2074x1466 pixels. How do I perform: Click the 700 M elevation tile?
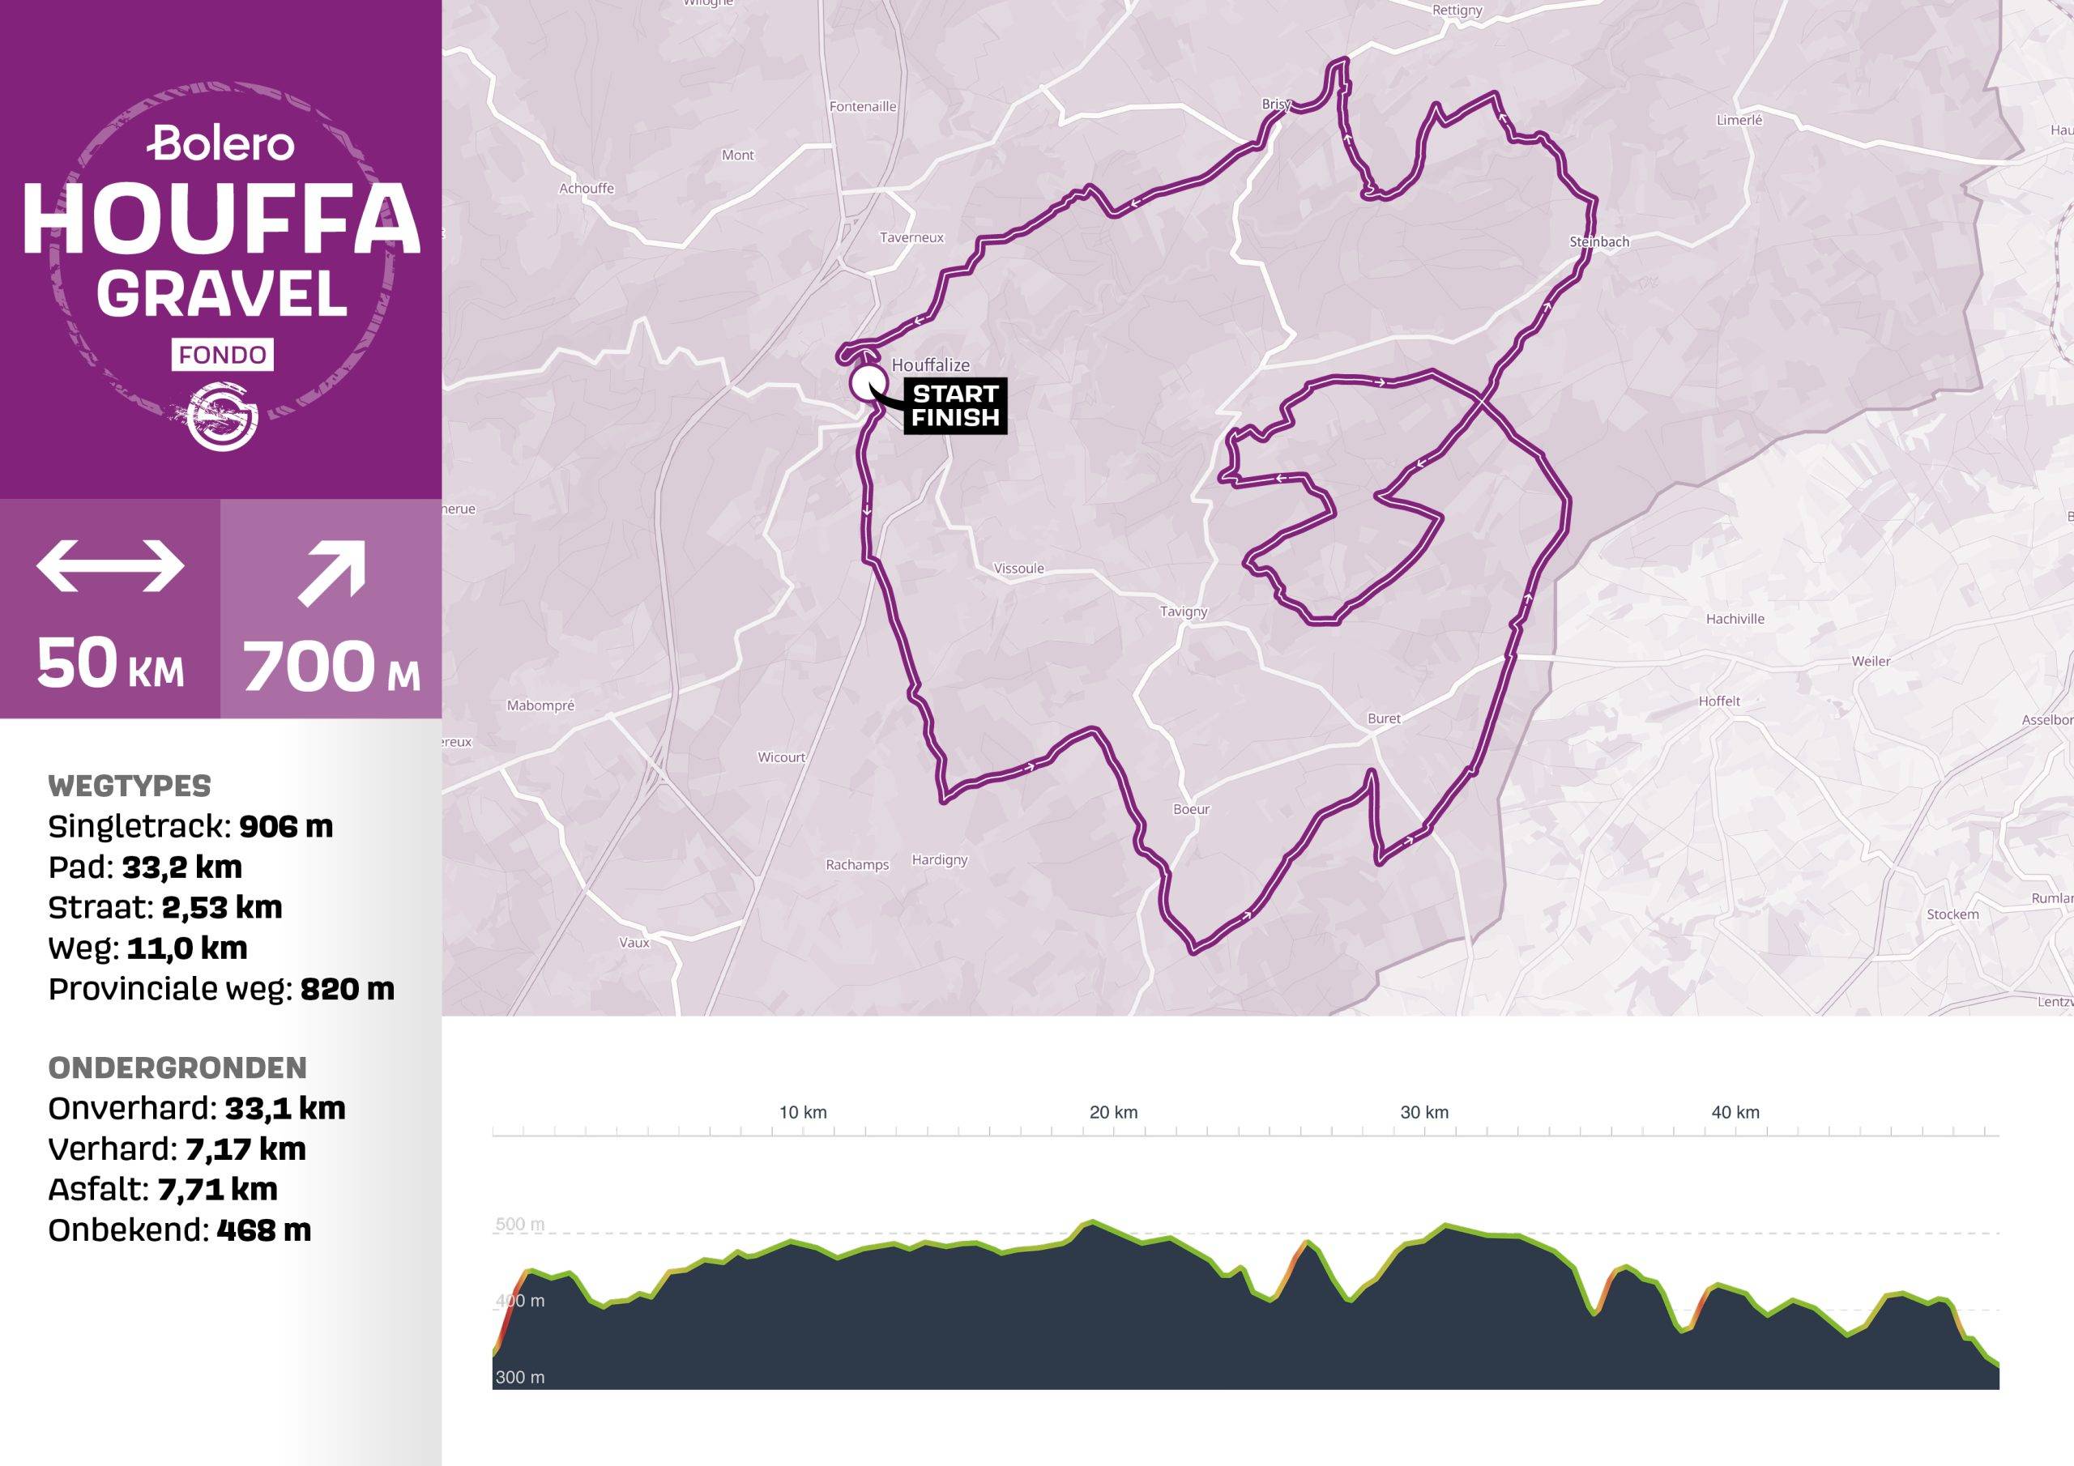331,609
